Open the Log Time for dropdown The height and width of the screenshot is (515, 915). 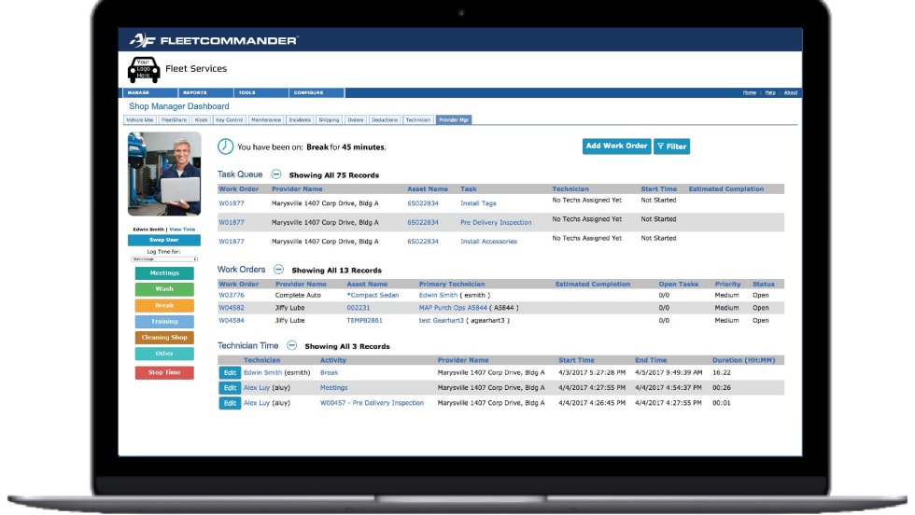(163, 259)
